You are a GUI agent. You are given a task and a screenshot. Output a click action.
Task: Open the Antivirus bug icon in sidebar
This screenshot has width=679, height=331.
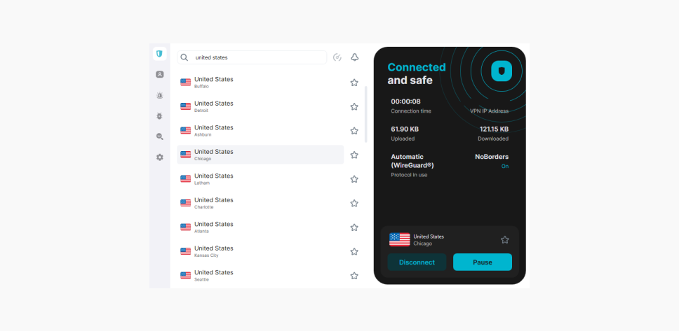[x=160, y=116]
